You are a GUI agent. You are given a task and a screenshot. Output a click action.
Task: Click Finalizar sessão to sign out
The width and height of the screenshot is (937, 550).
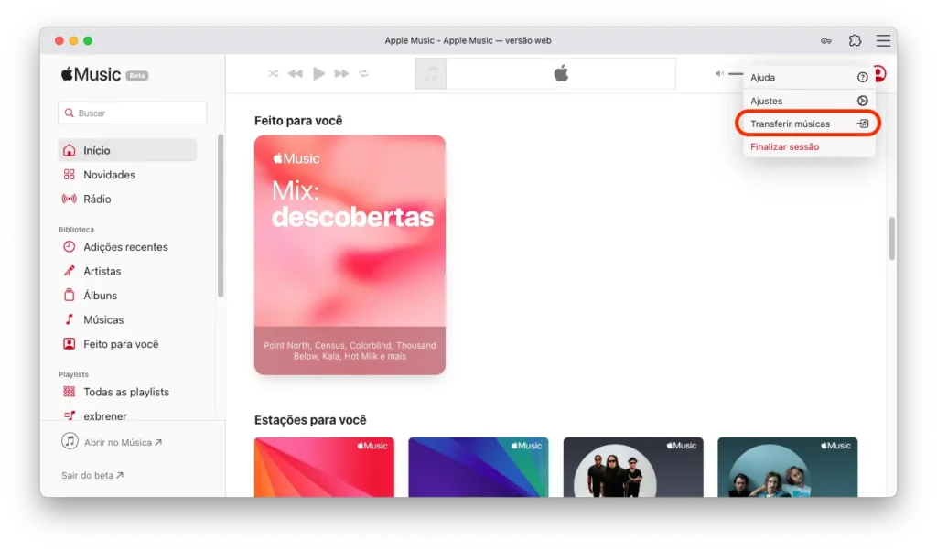tap(784, 146)
